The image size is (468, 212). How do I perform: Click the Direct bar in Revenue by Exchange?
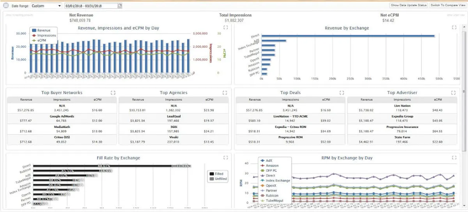tap(348, 36)
